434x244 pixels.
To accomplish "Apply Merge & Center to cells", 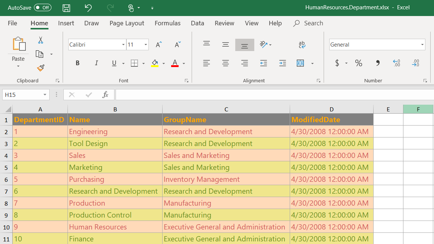I will [x=300, y=63].
